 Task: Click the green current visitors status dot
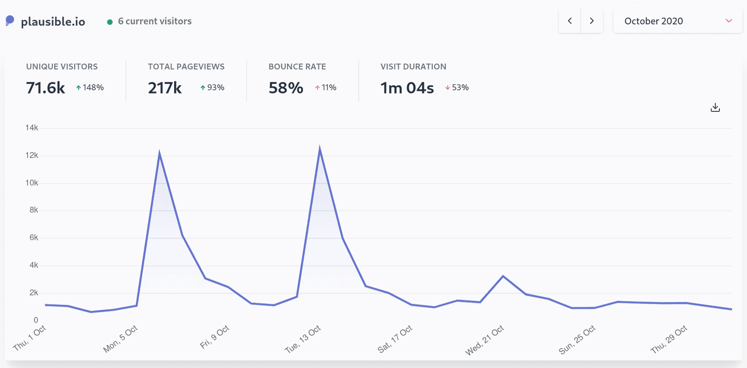click(x=110, y=22)
